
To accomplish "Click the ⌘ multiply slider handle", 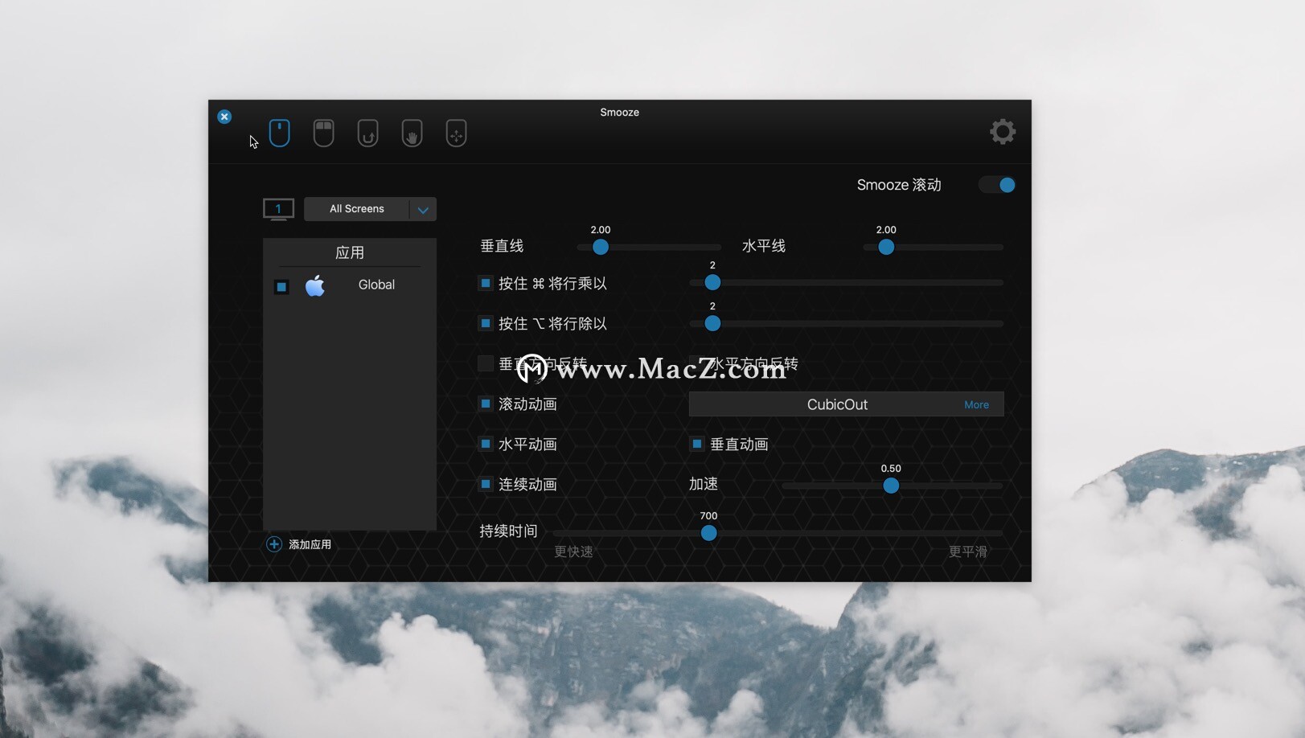I will coord(712,282).
